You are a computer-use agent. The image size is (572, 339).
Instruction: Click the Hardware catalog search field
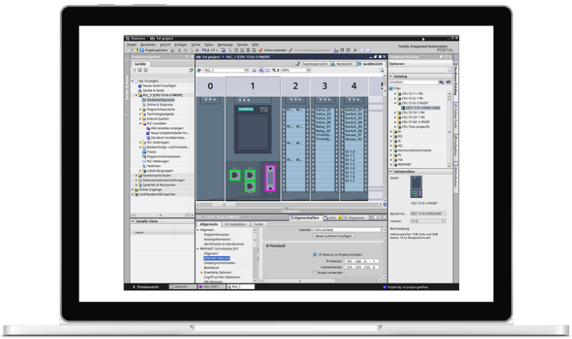point(414,82)
